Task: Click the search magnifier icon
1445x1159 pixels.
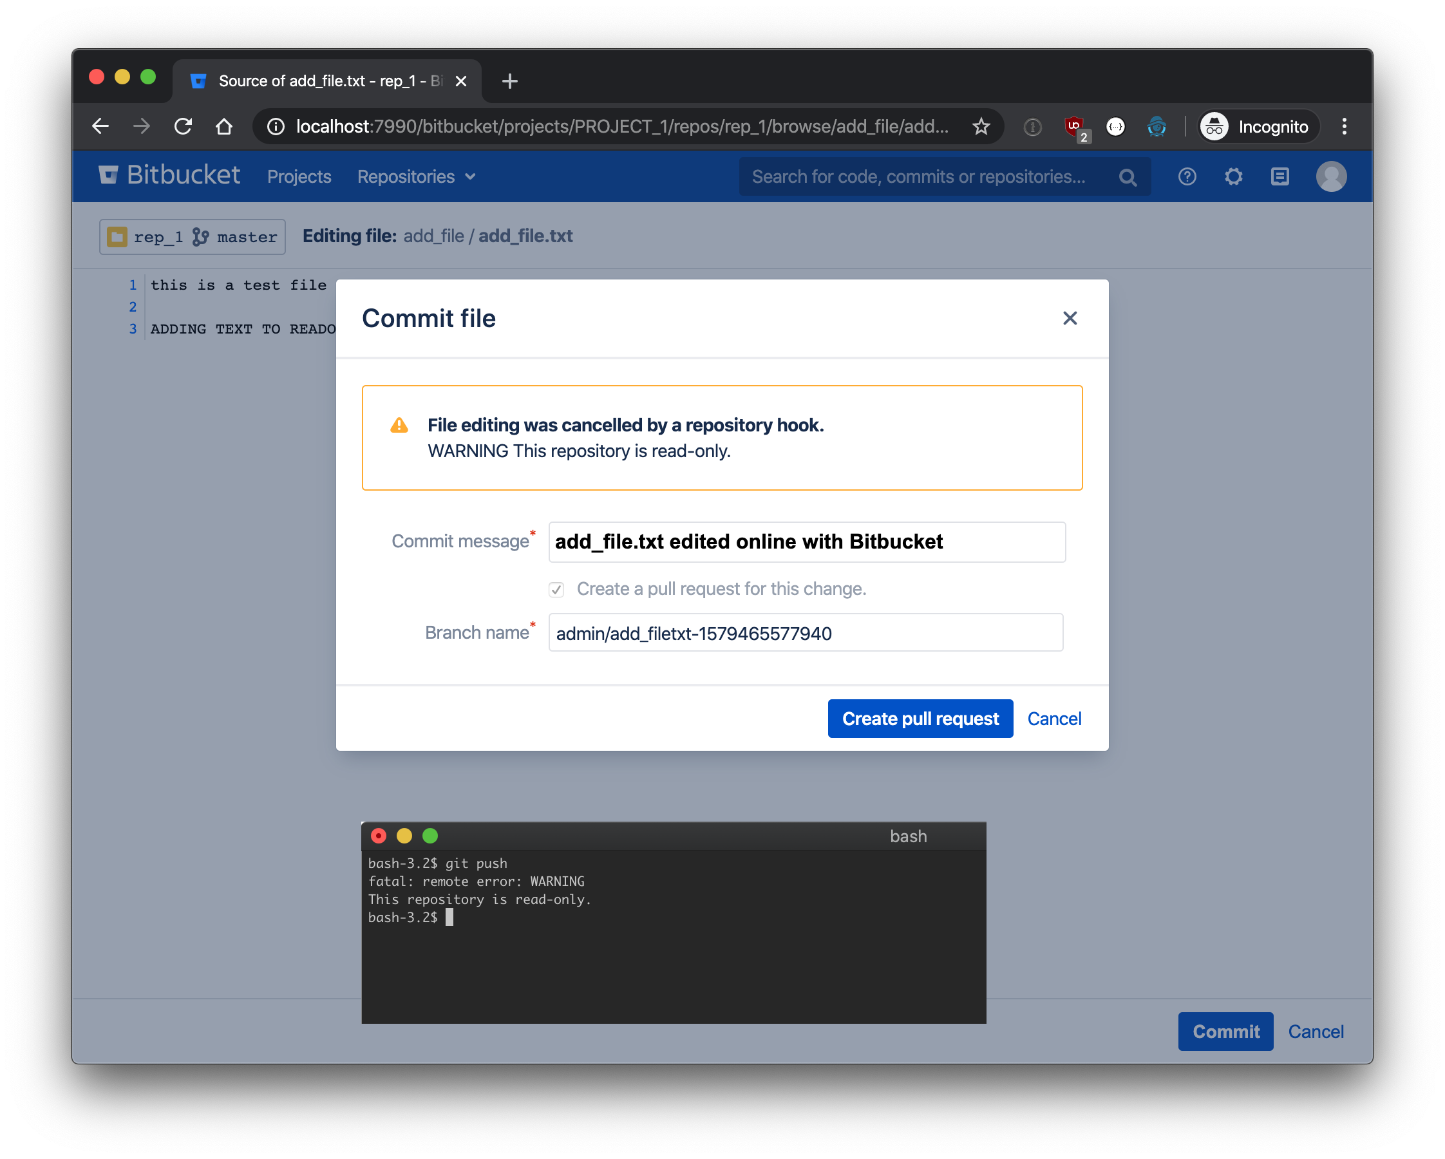Action: coord(1131,176)
